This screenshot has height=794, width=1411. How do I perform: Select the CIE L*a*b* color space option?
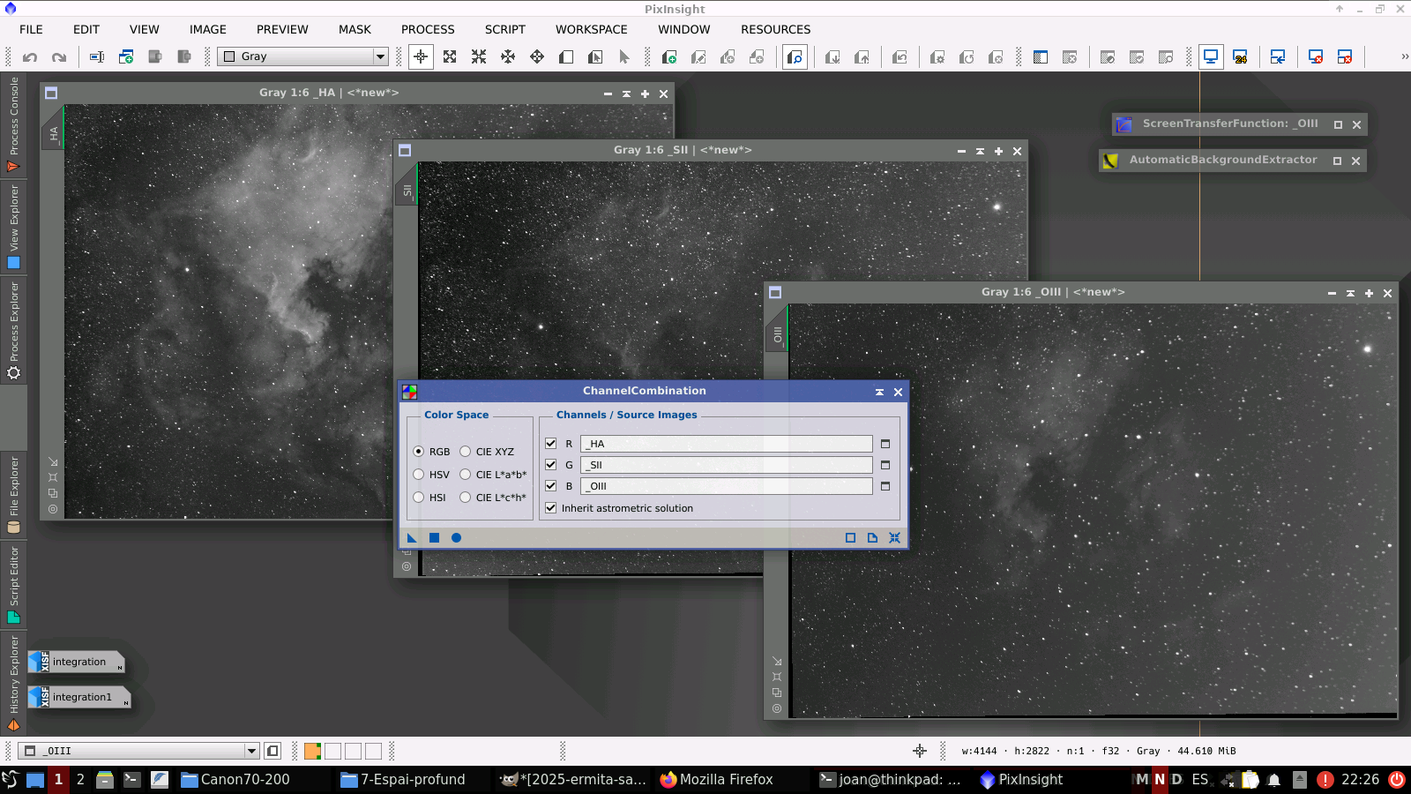[x=466, y=475]
